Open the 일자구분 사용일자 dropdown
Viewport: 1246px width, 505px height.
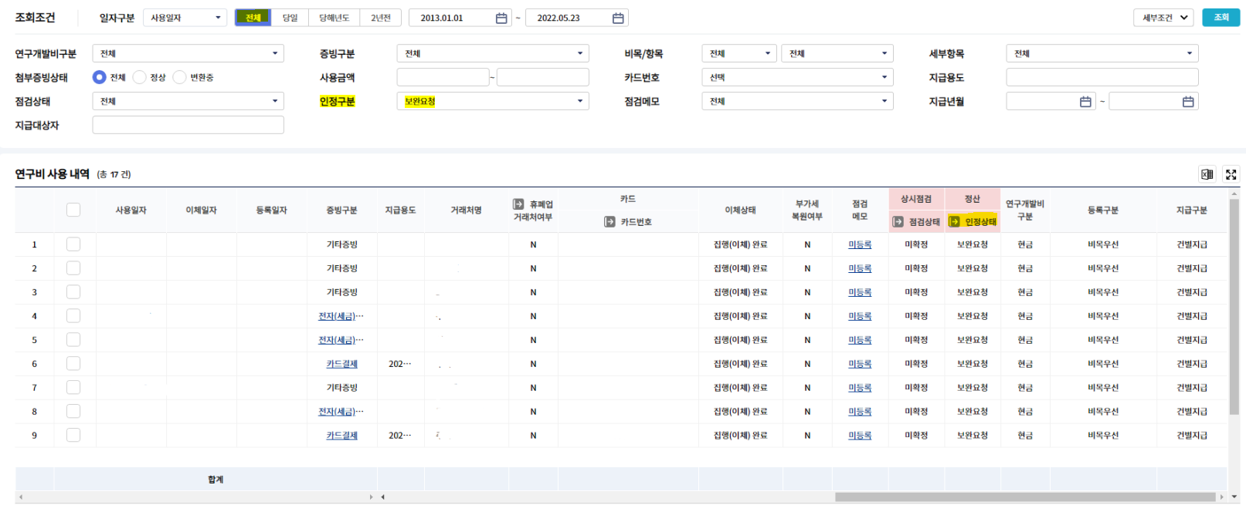tap(185, 18)
